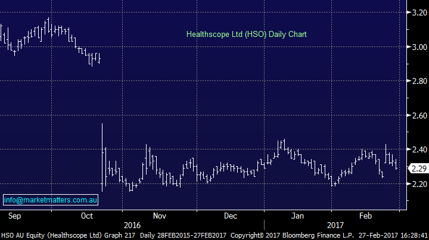Click the info@marketmatters.com.au email label
429x240 pixels.
coord(51,200)
